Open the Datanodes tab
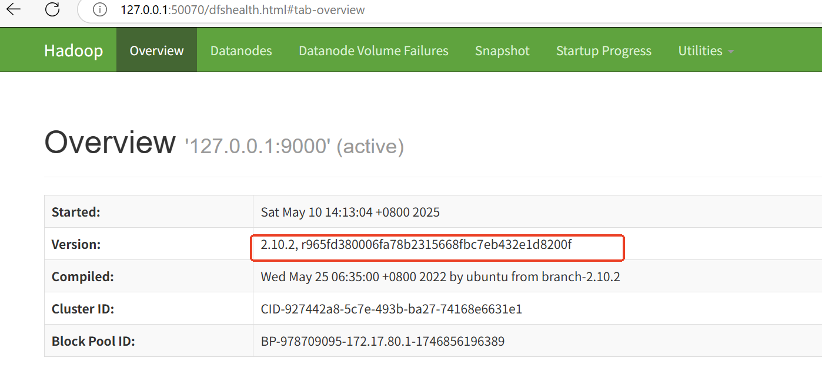Screen dimensions: 822x388 (241, 50)
